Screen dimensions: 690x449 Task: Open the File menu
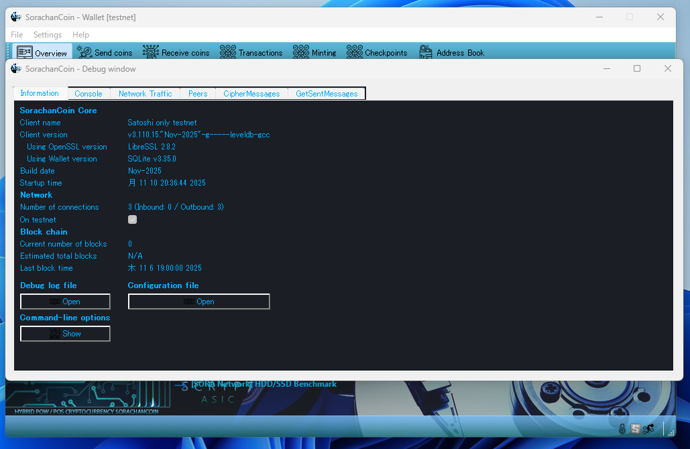[17, 35]
